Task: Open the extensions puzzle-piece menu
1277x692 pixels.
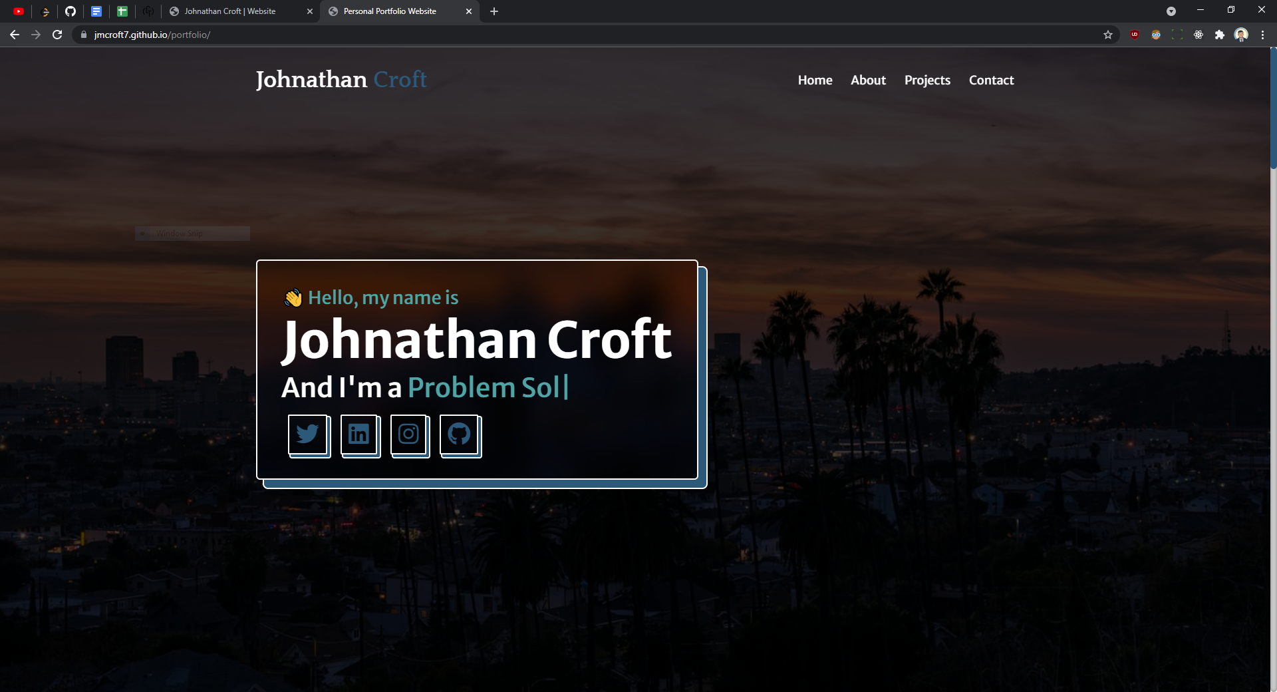Action: click(x=1220, y=35)
